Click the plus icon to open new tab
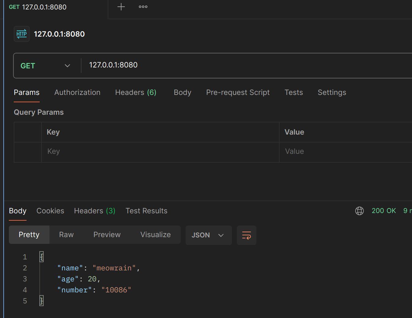This screenshot has height=318, width=412. 121,7
